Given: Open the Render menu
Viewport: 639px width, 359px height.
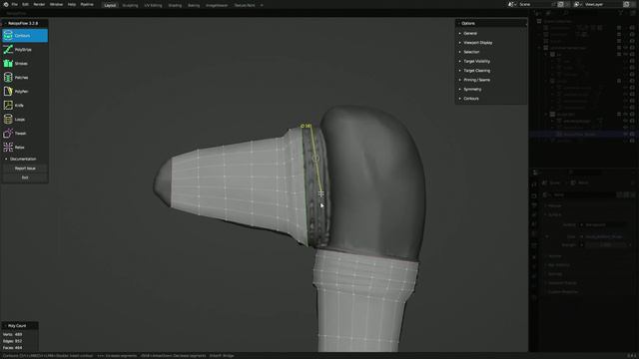Looking at the screenshot, I should click(x=39, y=4).
